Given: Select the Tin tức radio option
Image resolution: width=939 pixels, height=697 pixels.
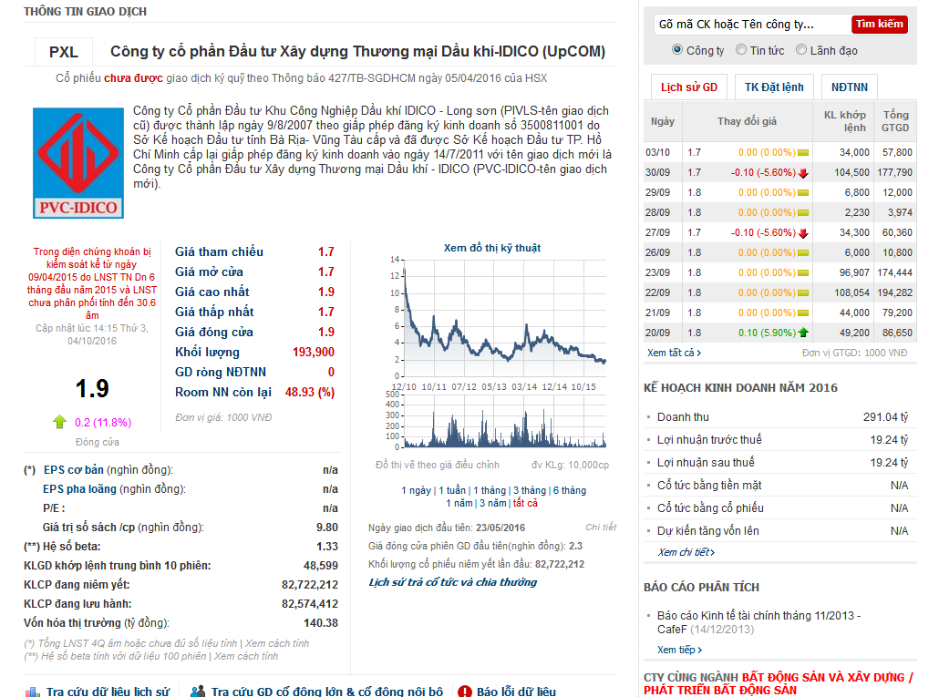Looking at the screenshot, I should [741, 50].
